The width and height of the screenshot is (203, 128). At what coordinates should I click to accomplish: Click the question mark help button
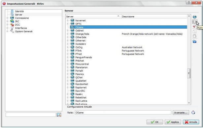188,3
